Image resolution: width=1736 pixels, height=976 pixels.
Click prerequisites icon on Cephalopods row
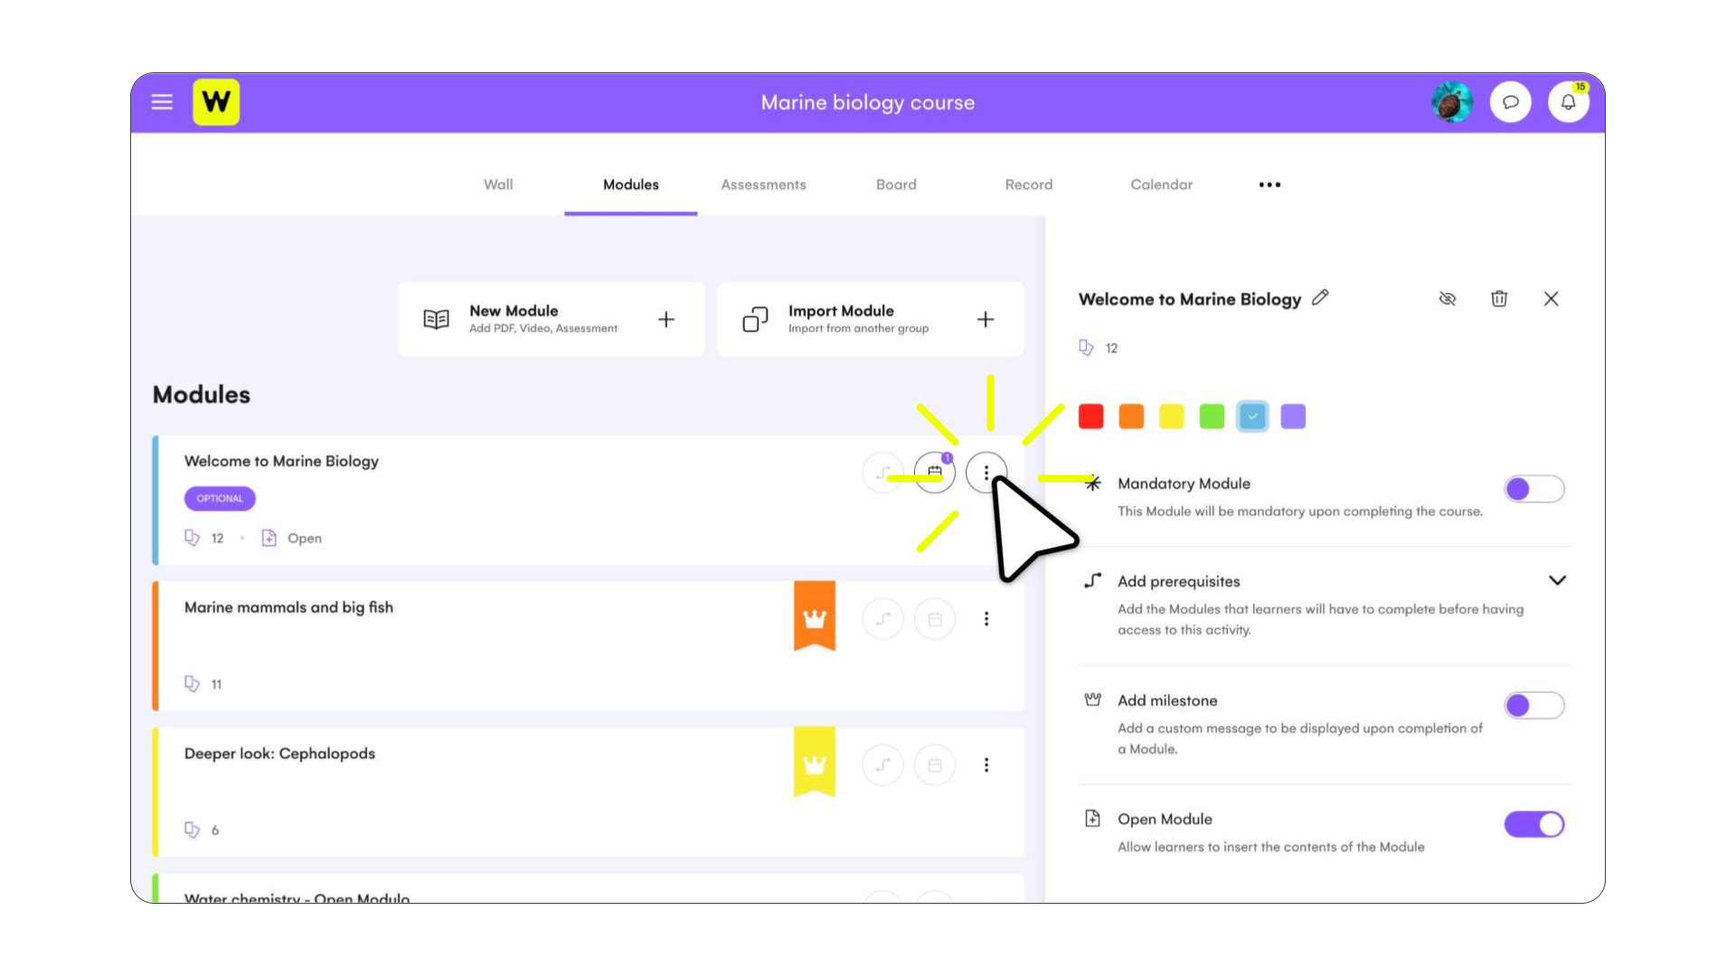pyautogui.click(x=882, y=765)
